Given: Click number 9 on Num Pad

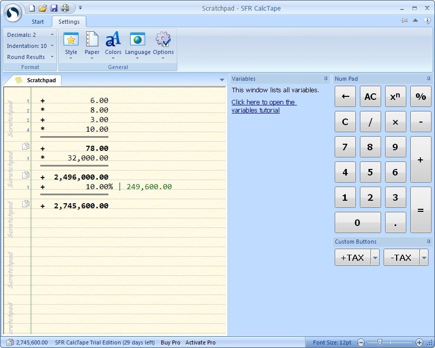Looking at the screenshot, I should [x=395, y=147].
